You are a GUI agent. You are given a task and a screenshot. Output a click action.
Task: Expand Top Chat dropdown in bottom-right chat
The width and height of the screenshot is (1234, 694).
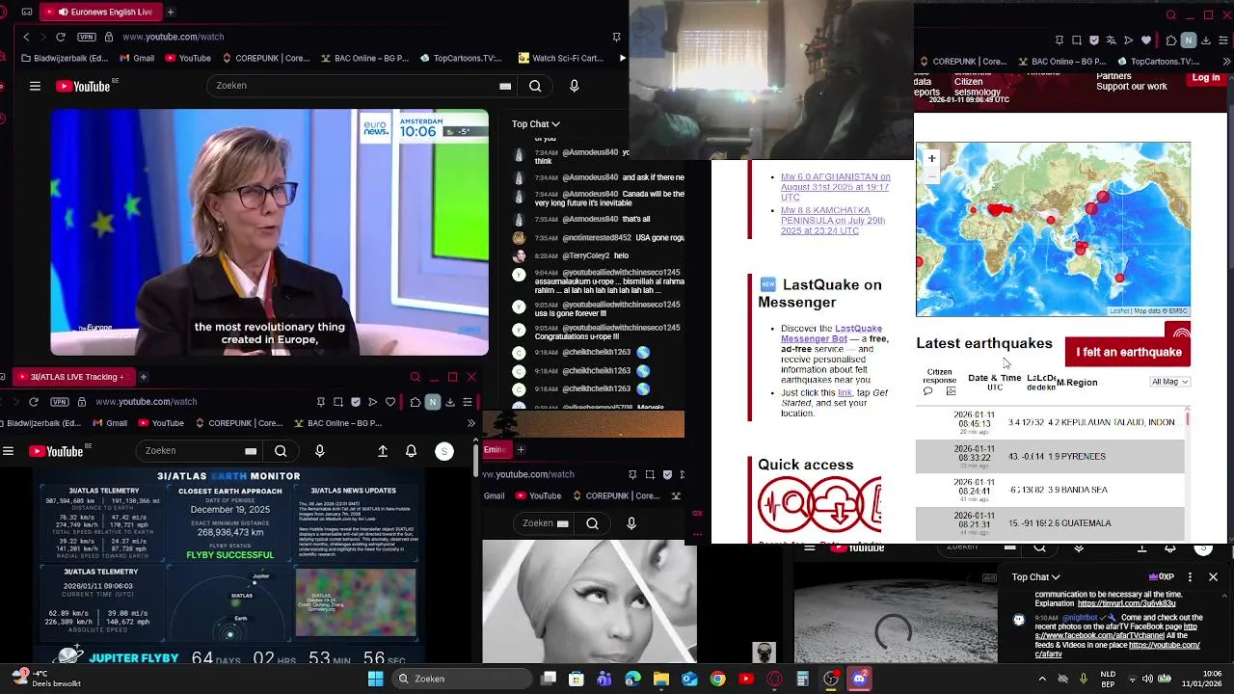click(x=1036, y=577)
